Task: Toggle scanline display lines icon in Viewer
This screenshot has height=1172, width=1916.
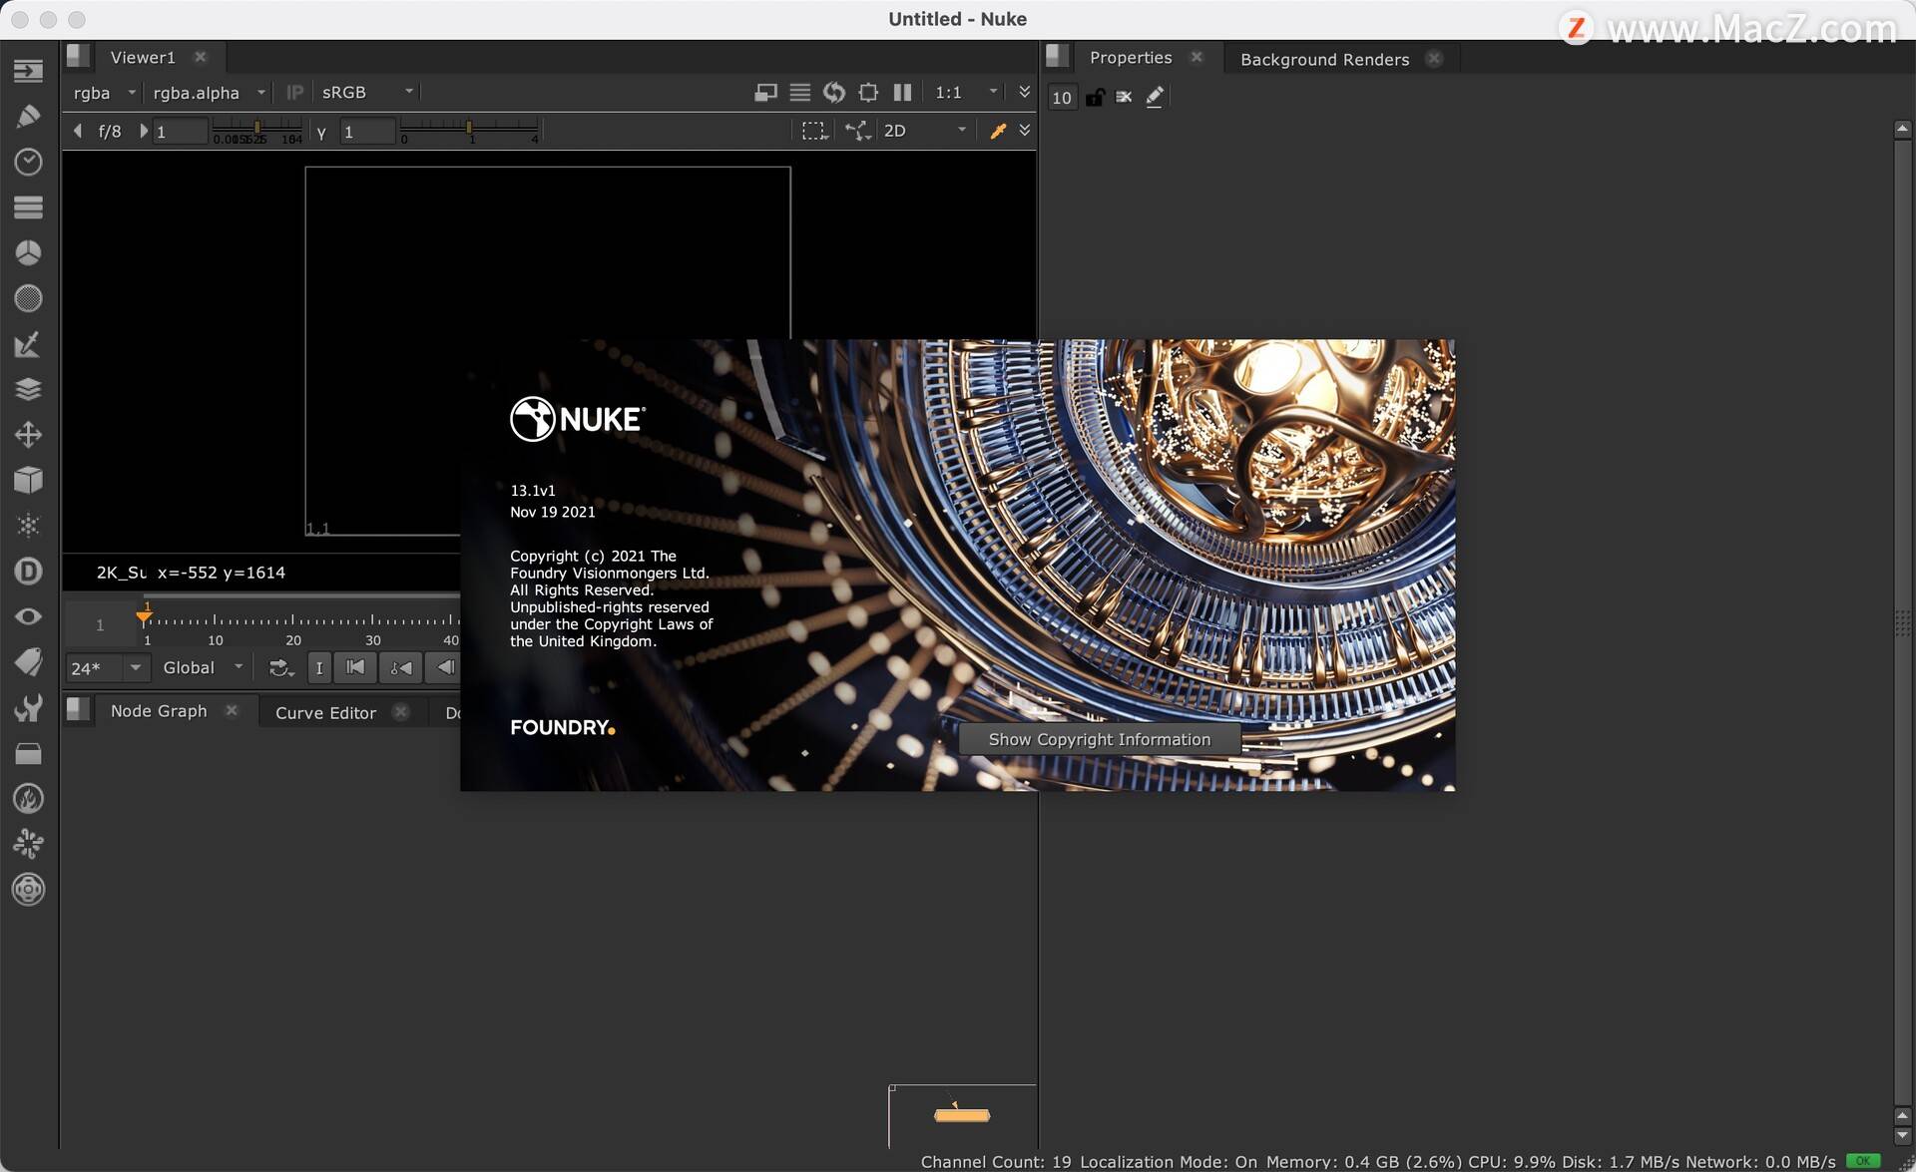Action: coord(799,93)
